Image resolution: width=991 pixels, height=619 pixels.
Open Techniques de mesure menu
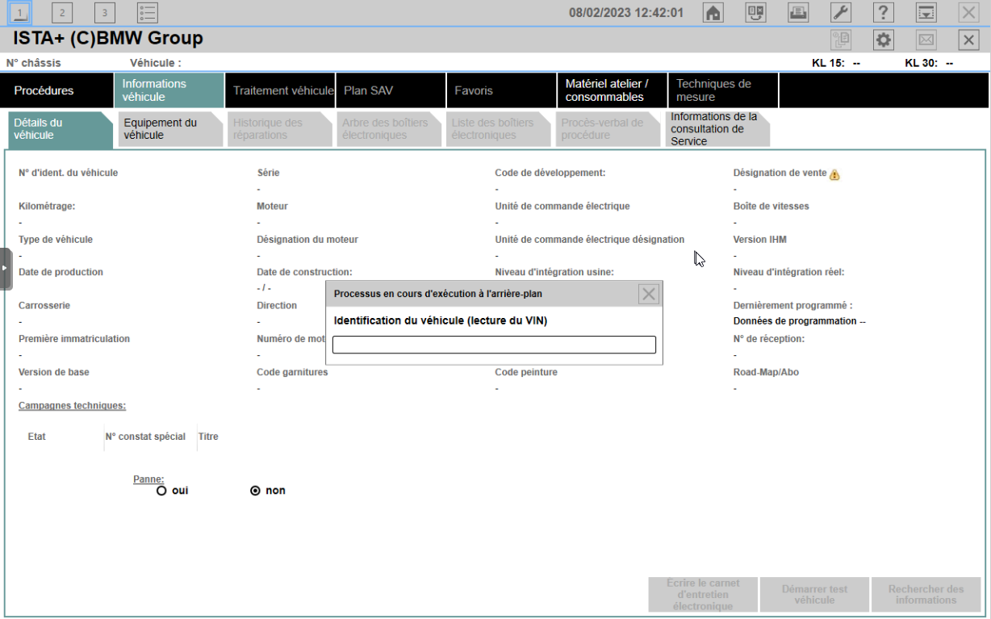pos(723,90)
